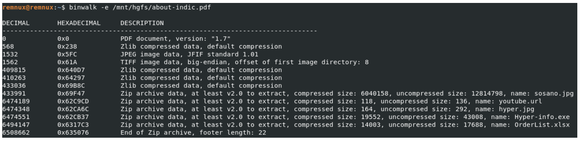Image resolution: width=581 pixels, height=141 pixels.
Task: Select the JPEG image data JFIF line
Action: coord(189,54)
